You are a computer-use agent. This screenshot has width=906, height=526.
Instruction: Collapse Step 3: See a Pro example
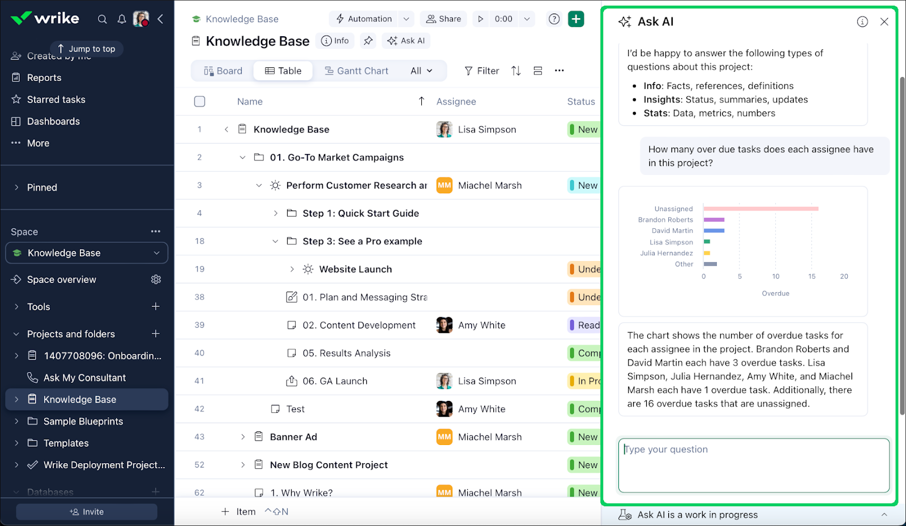(275, 241)
